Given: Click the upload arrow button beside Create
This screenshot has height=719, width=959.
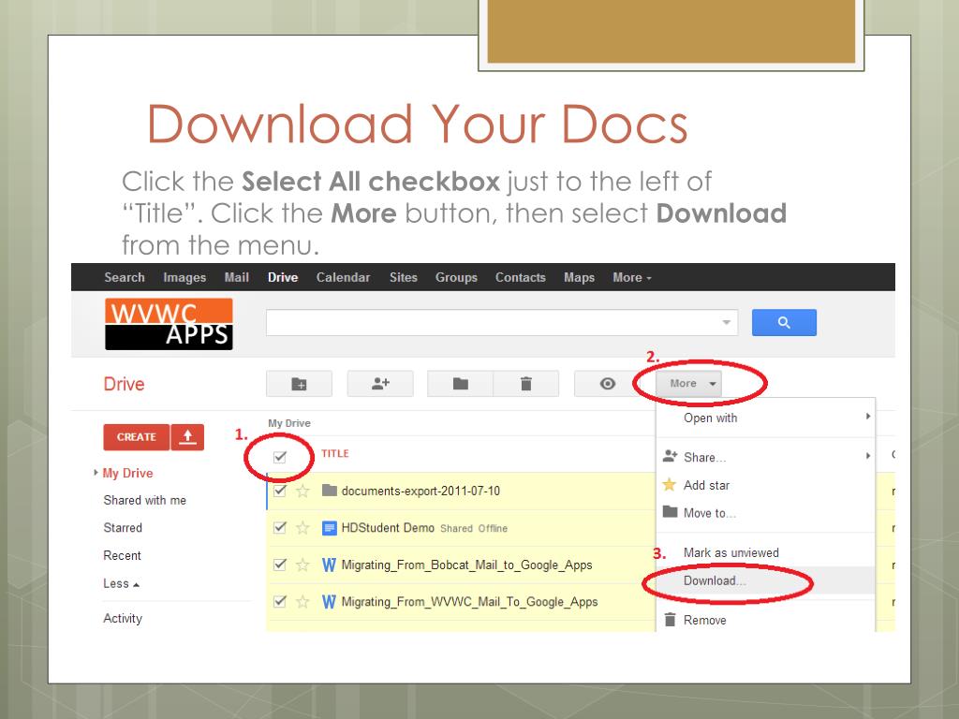Looking at the screenshot, I should (187, 437).
